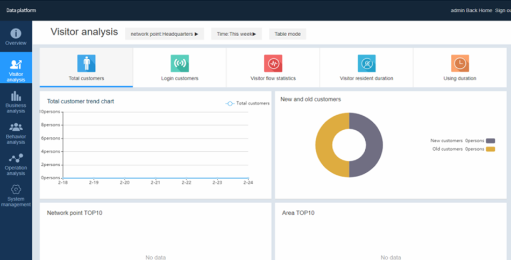The image size is (511, 260).
Task: Open System management gear icon
Action: 16,189
